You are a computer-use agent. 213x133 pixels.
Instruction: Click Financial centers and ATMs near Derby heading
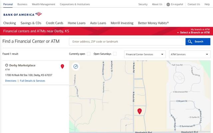click(36, 31)
